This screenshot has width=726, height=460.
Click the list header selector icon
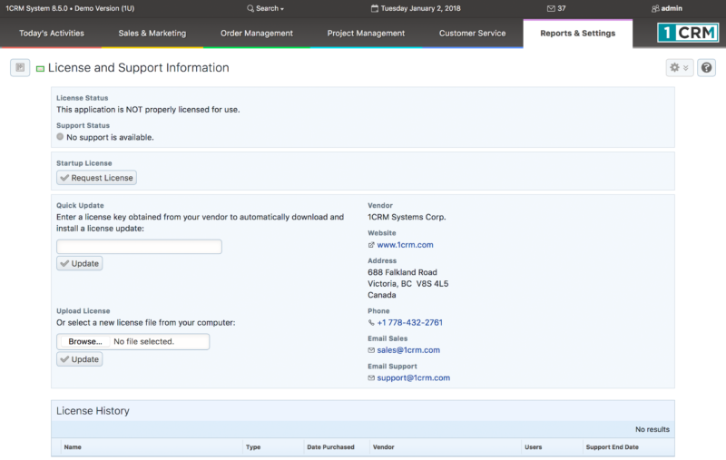pyautogui.click(x=57, y=447)
